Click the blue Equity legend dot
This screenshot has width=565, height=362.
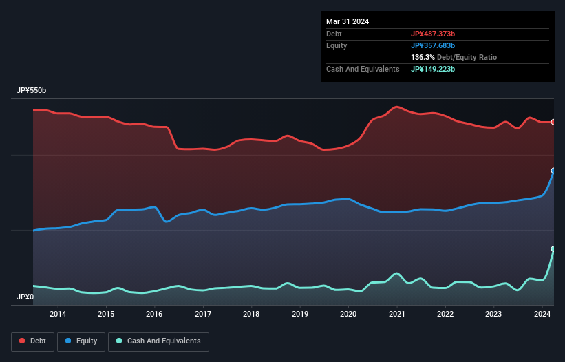pyautogui.click(x=68, y=341)
